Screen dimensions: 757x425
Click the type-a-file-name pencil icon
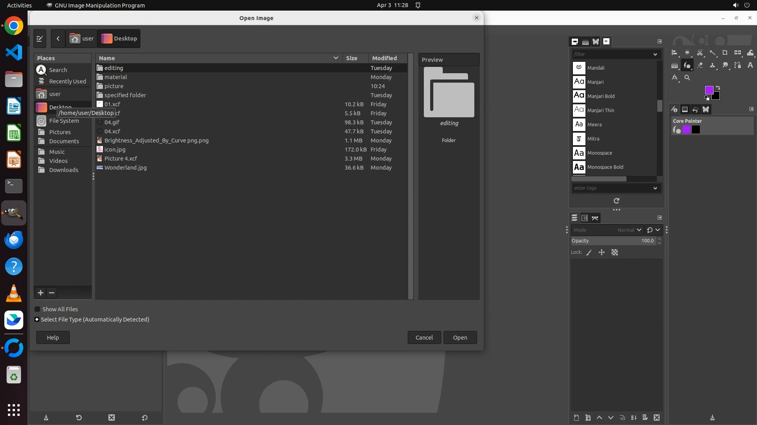click(x=39, y=39)
